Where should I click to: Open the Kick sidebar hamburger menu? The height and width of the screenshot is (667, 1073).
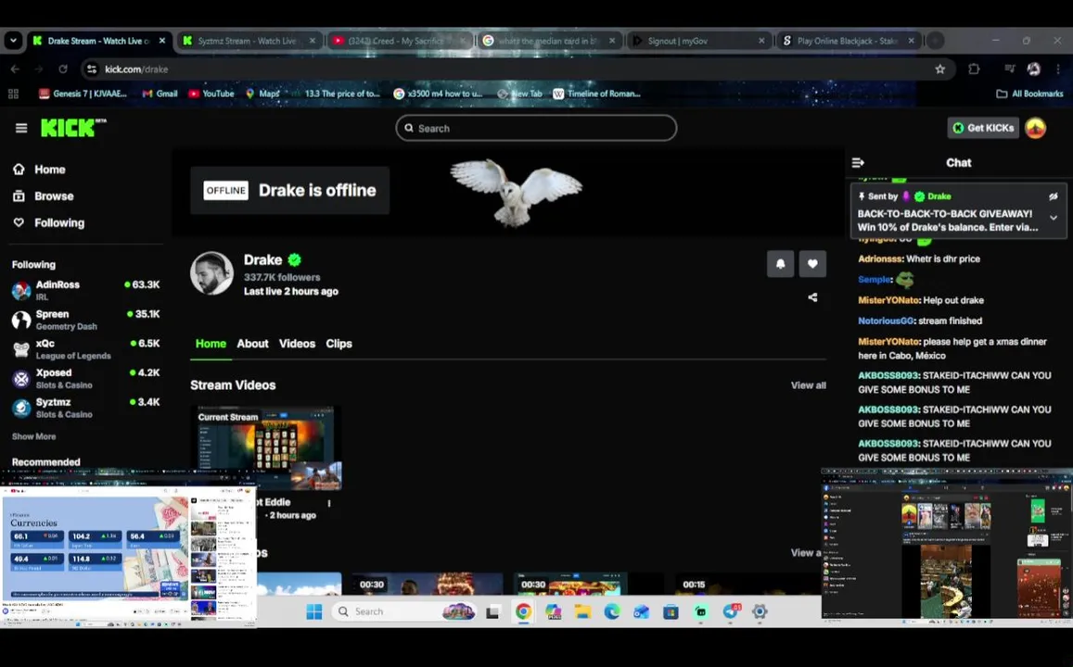pyautogui.click(x=21, y=128)
